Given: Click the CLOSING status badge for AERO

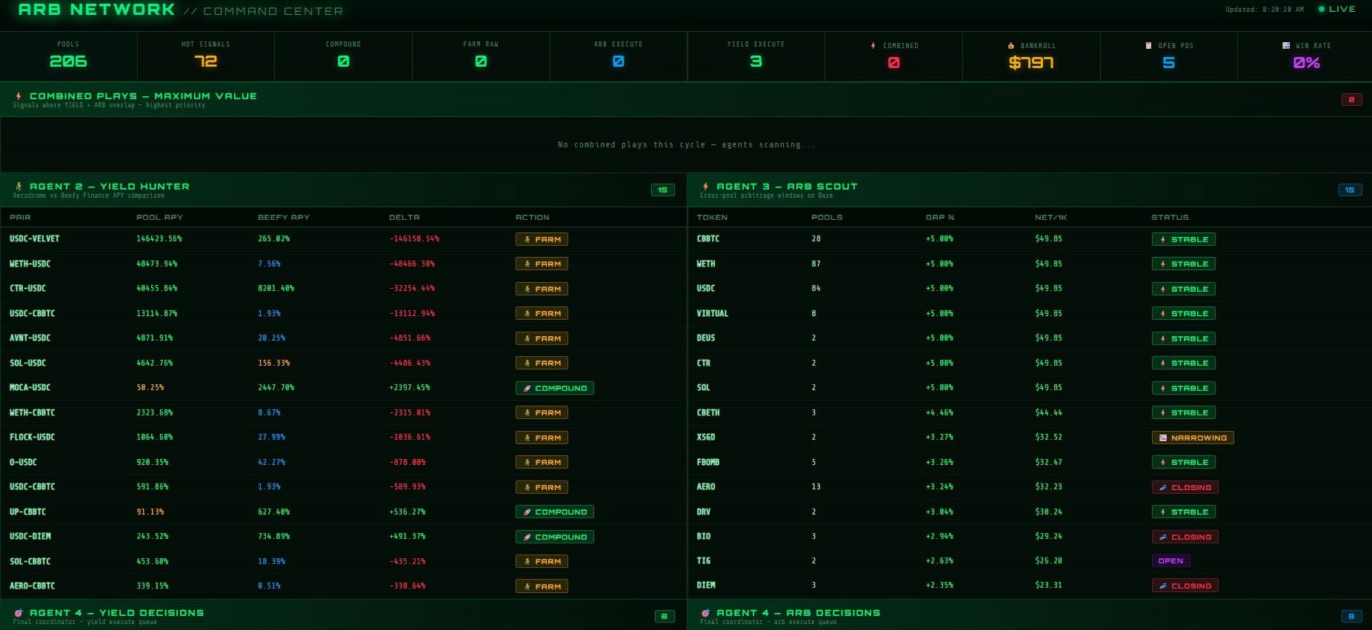Looking at the screenshot, I should pos(1185,487).
